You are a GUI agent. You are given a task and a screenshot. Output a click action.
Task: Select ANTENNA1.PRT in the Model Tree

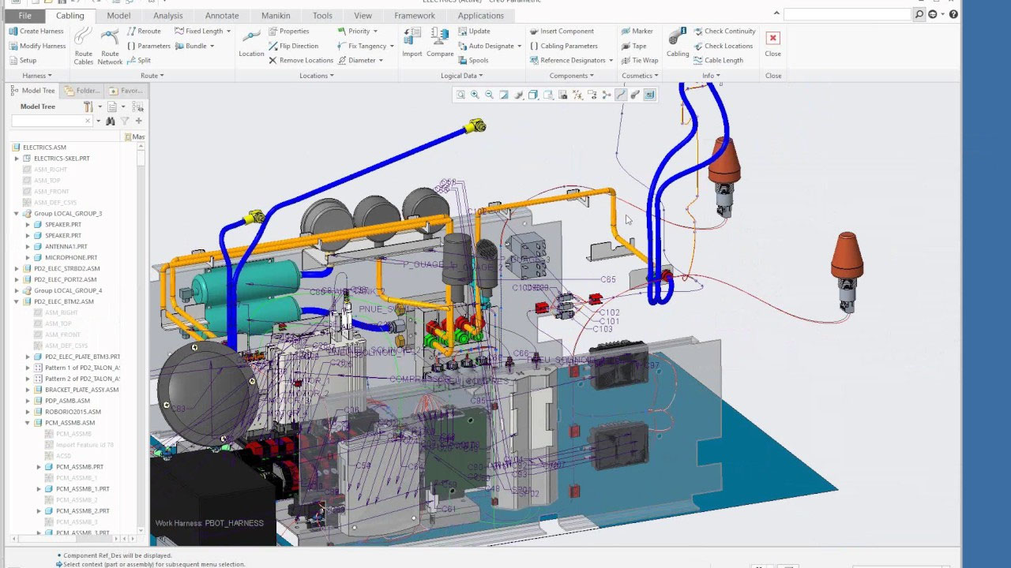click(x=66, y=247)
